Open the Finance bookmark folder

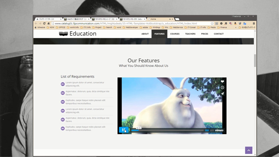tap(222, 27)
